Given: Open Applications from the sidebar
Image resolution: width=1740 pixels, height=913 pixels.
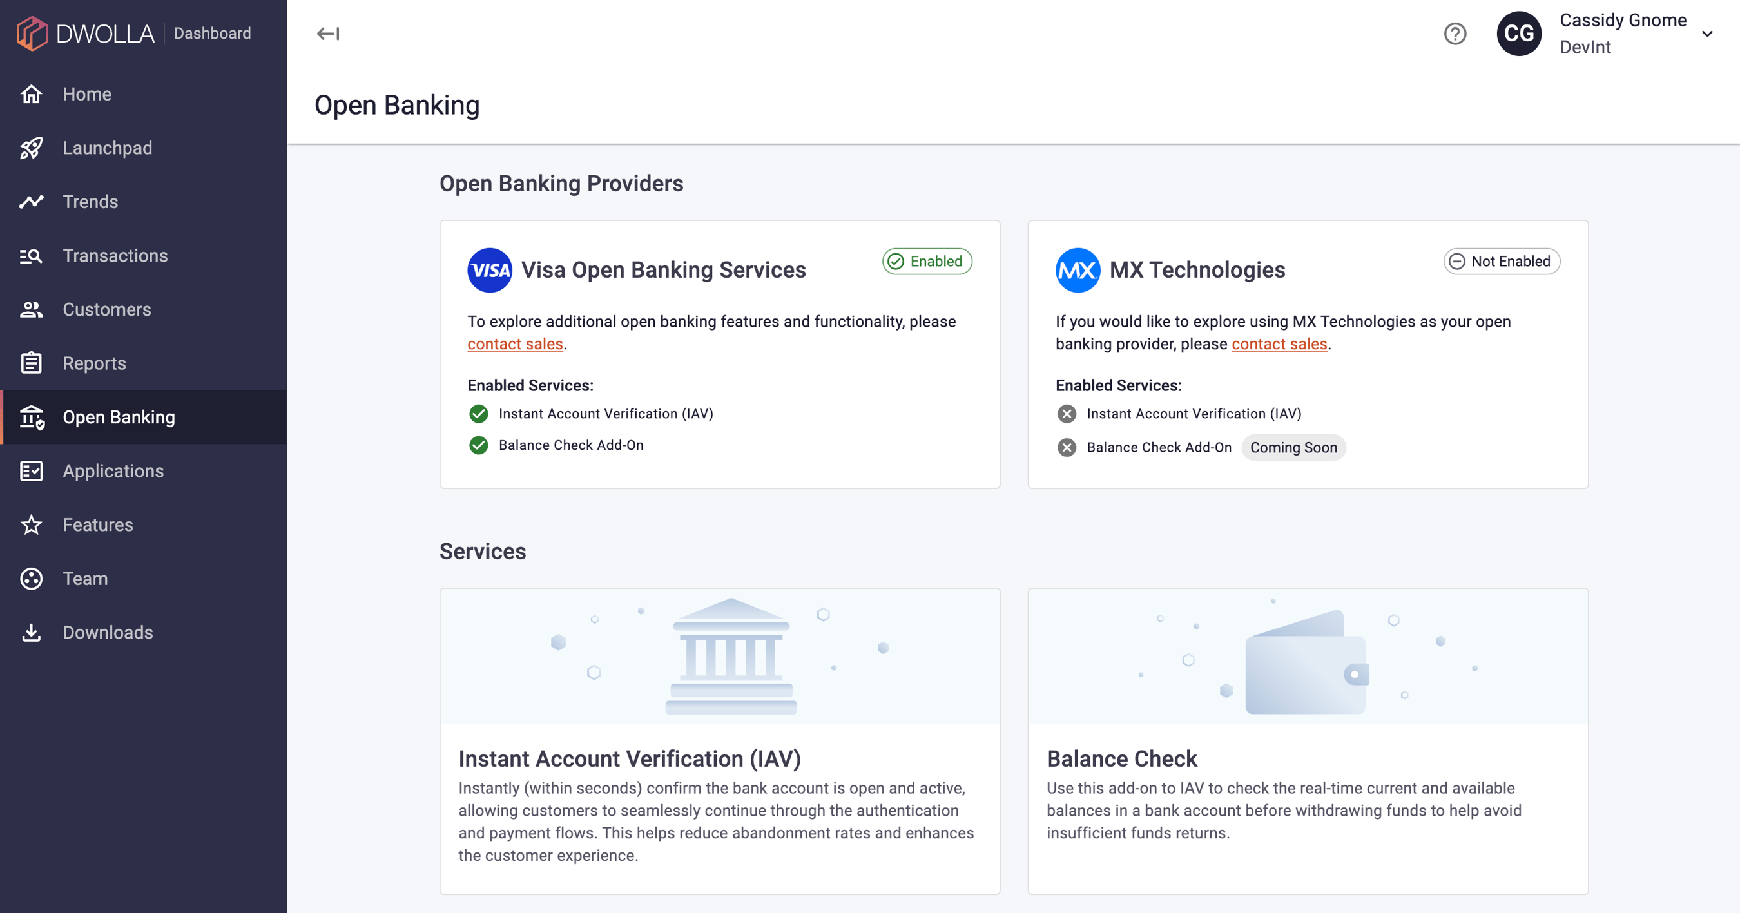Looking at the screenshot, I should [143, 471].
